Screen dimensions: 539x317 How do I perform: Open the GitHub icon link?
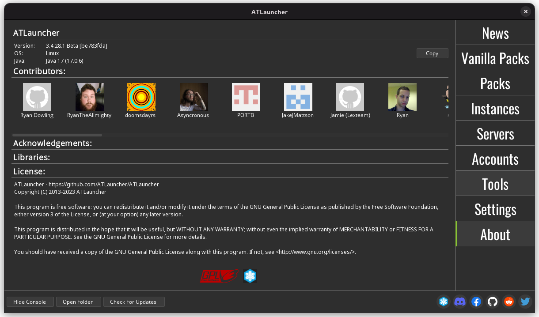493,302
